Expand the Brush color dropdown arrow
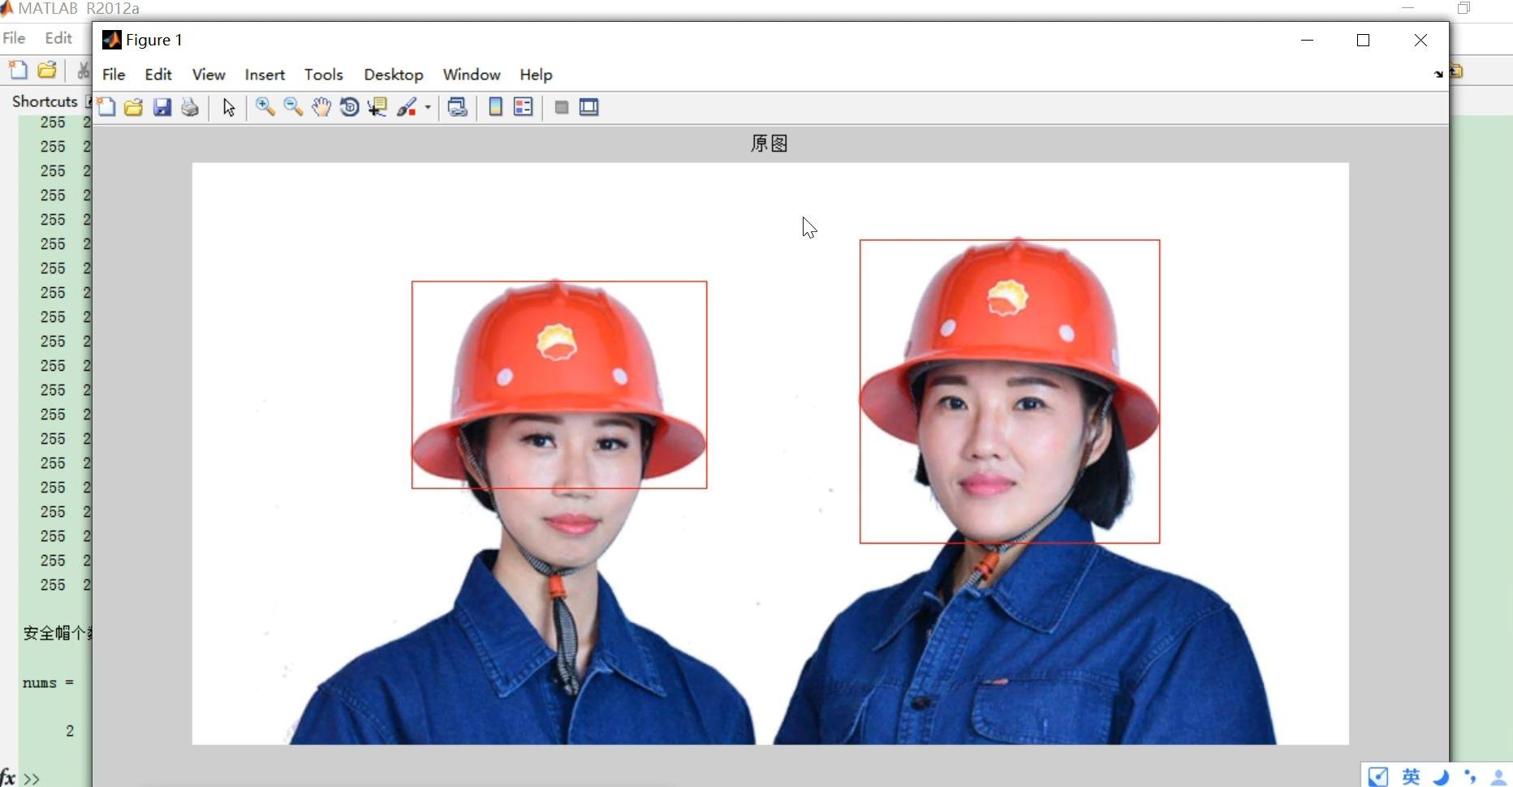 (428, 107)
